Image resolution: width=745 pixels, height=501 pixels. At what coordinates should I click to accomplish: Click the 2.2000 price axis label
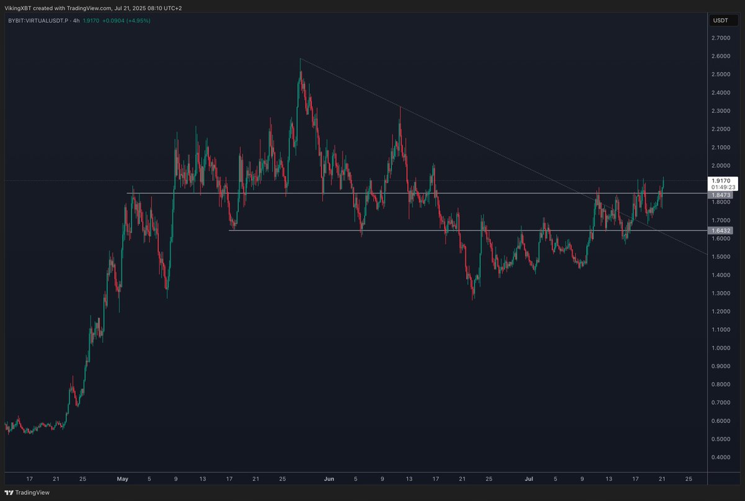[x=720, y=129]
